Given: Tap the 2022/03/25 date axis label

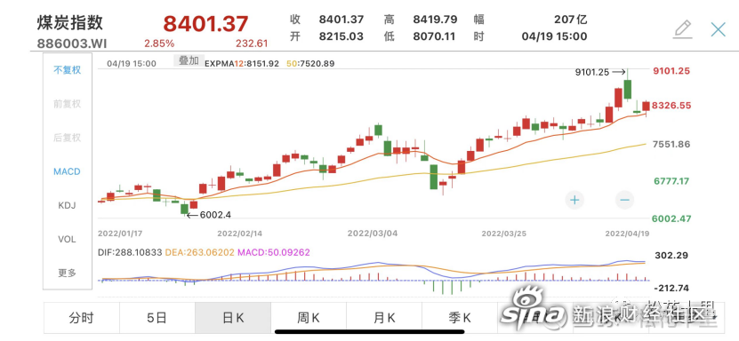Looking at the screenshot, I should (504, 234).
